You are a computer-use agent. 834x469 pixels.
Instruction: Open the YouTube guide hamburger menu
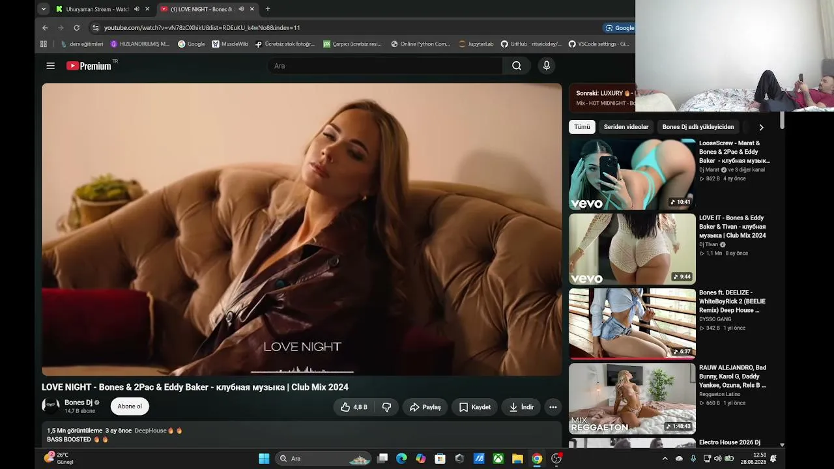(50, 66)
